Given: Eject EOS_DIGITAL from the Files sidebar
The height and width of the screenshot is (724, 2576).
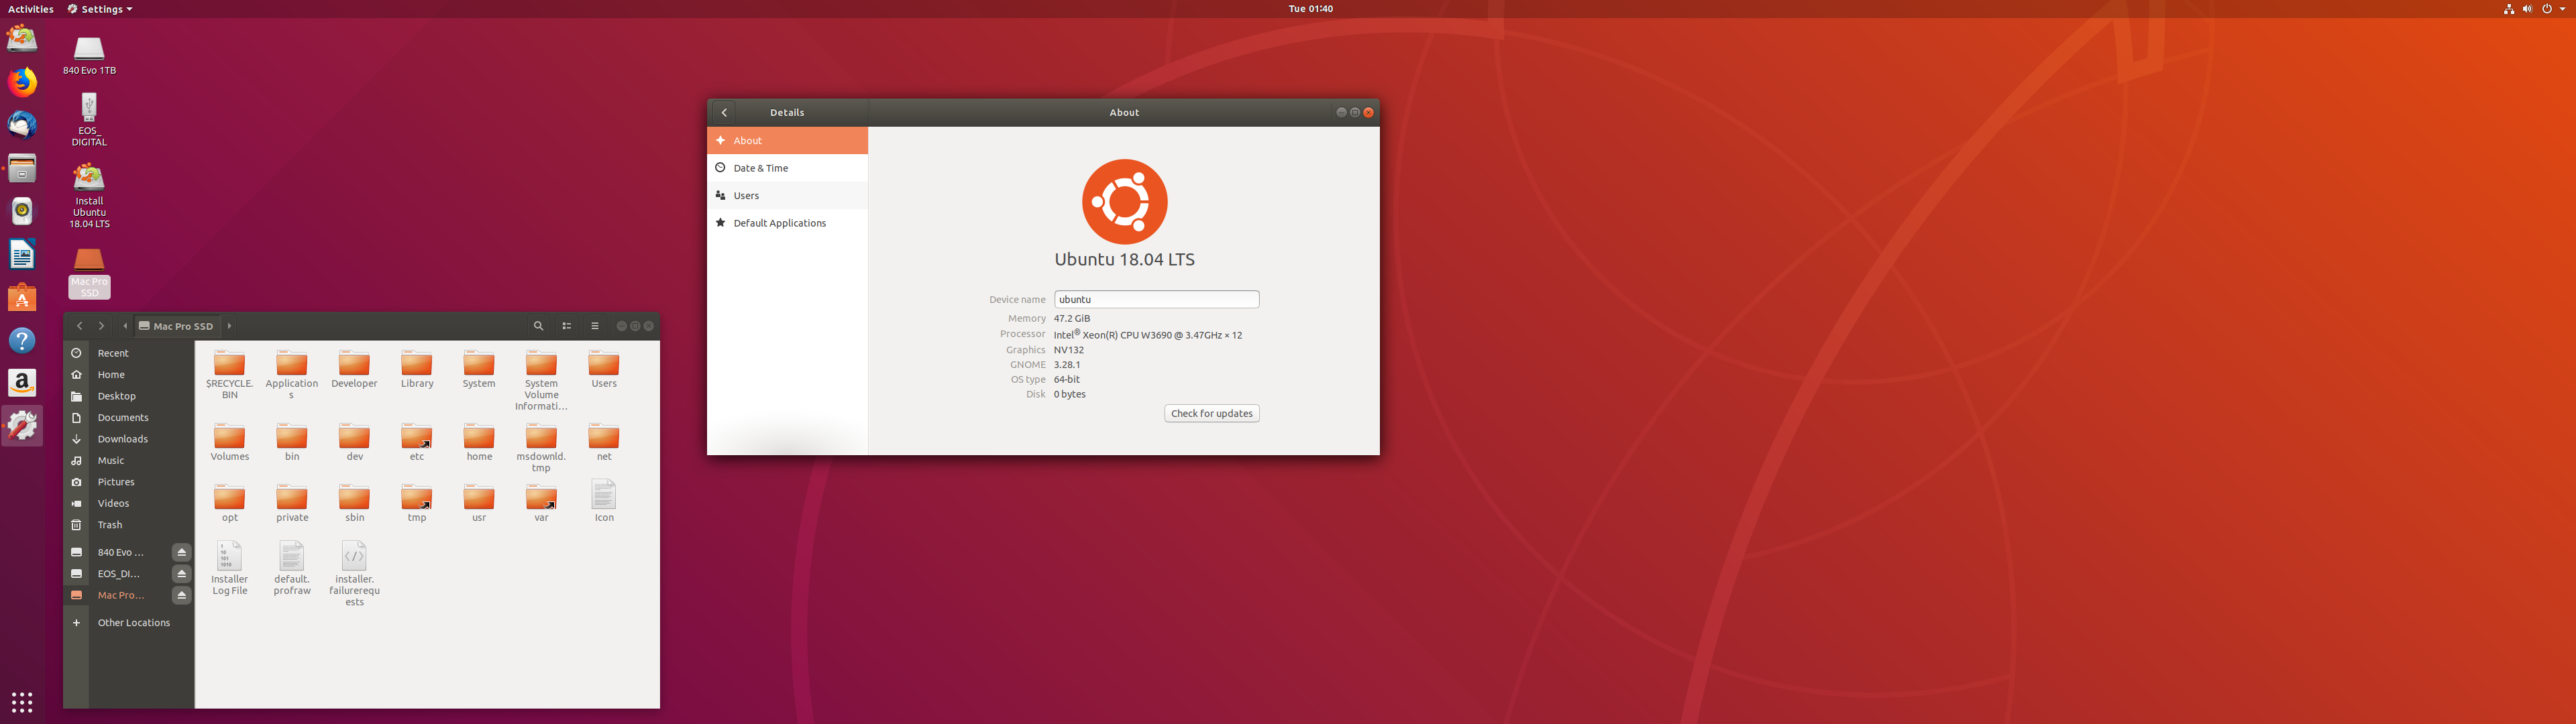Looking at the screenshot, I should click(181, 574).
